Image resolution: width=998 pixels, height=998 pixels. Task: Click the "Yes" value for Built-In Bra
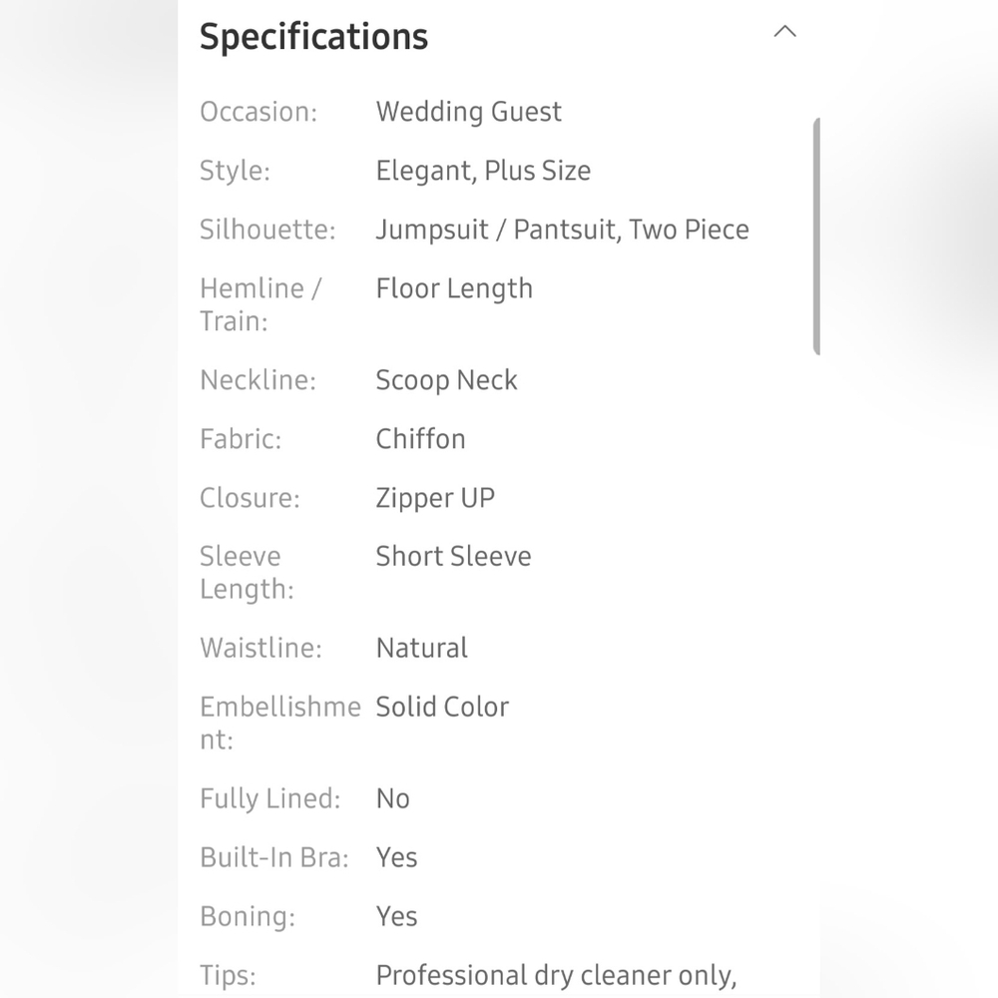tap(396, 857)
